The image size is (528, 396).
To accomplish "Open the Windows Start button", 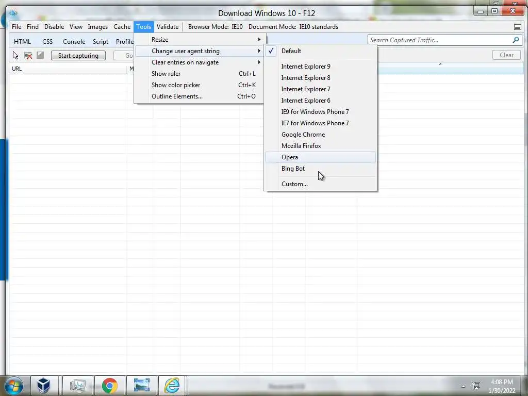I will (13, 386).
